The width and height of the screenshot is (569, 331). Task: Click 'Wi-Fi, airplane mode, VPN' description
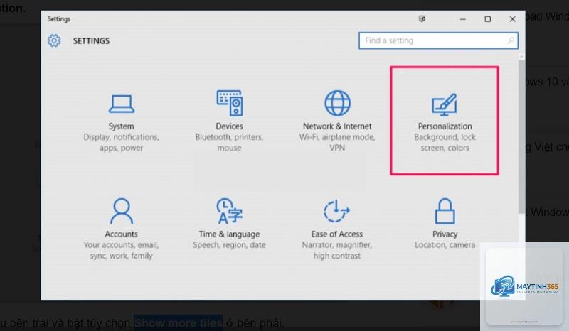337,143
